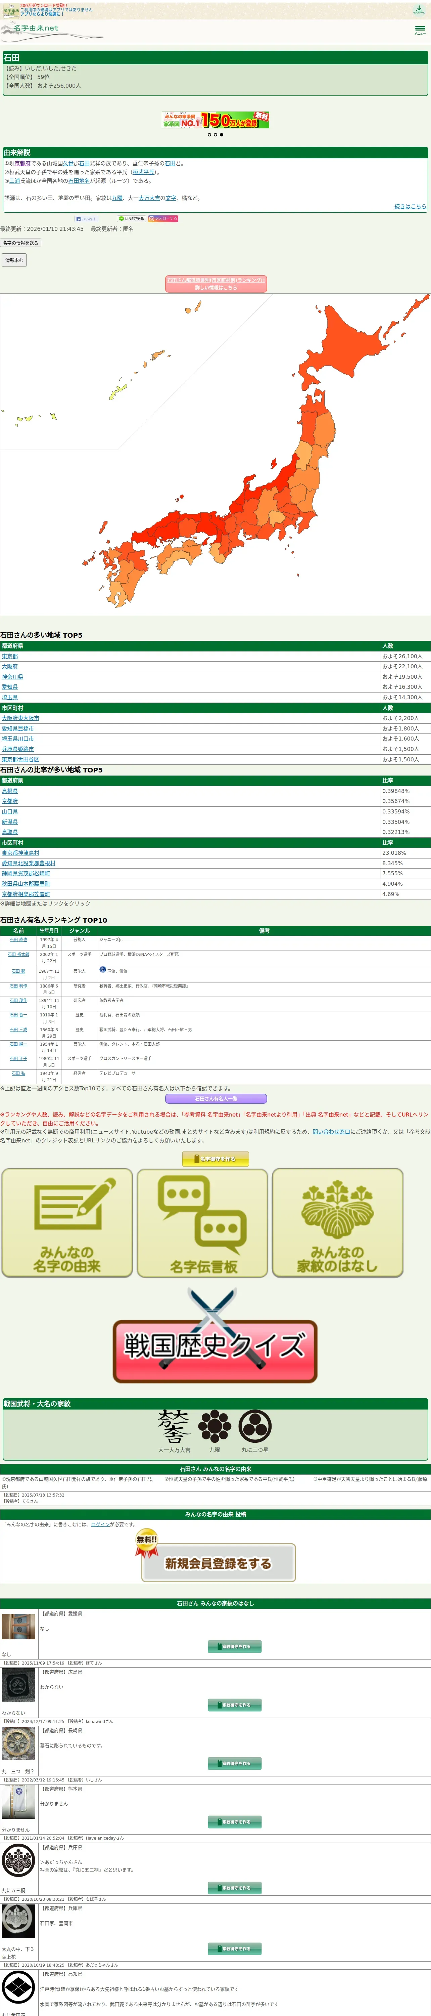Viewport: 431px width, 2016px height.
Task: Open the 問い合わせ窓口 link
Action: point(332,1132)
